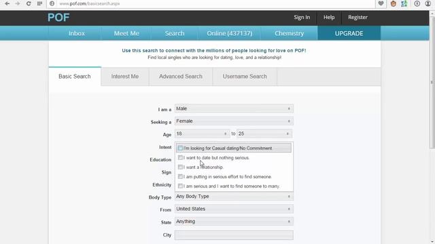This screenshot has height=244, width=435.
Task: Open the Username Search tab
Action: coord(245,77)
